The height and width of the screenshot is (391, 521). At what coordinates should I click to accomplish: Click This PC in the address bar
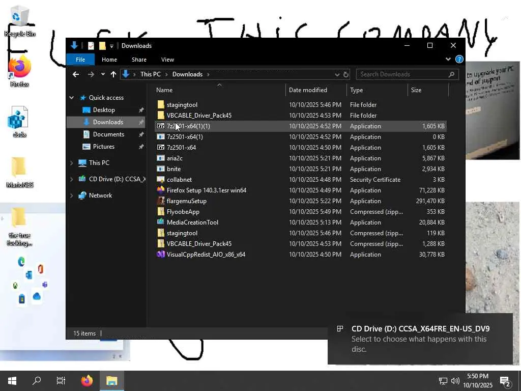[x=151, y=74]
